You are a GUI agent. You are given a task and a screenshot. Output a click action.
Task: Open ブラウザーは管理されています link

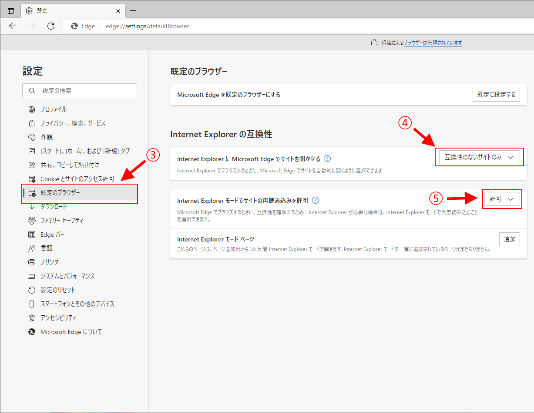coord(433,43)
